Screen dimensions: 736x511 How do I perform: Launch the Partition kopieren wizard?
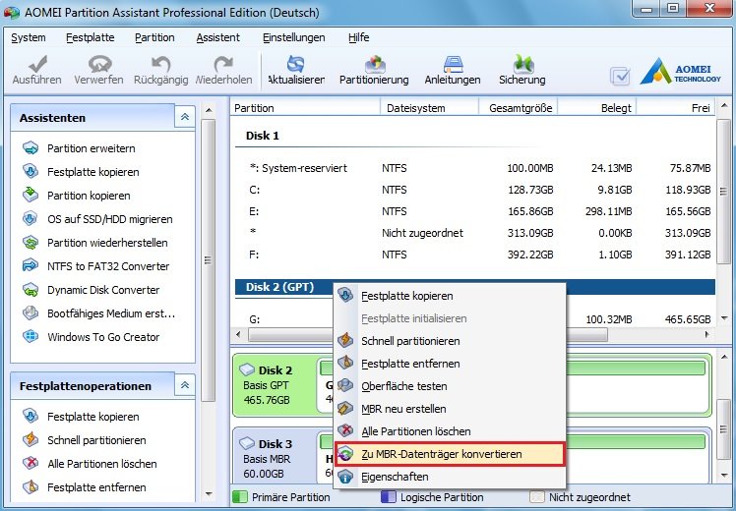pyautogui.click(x=89, y=196)
